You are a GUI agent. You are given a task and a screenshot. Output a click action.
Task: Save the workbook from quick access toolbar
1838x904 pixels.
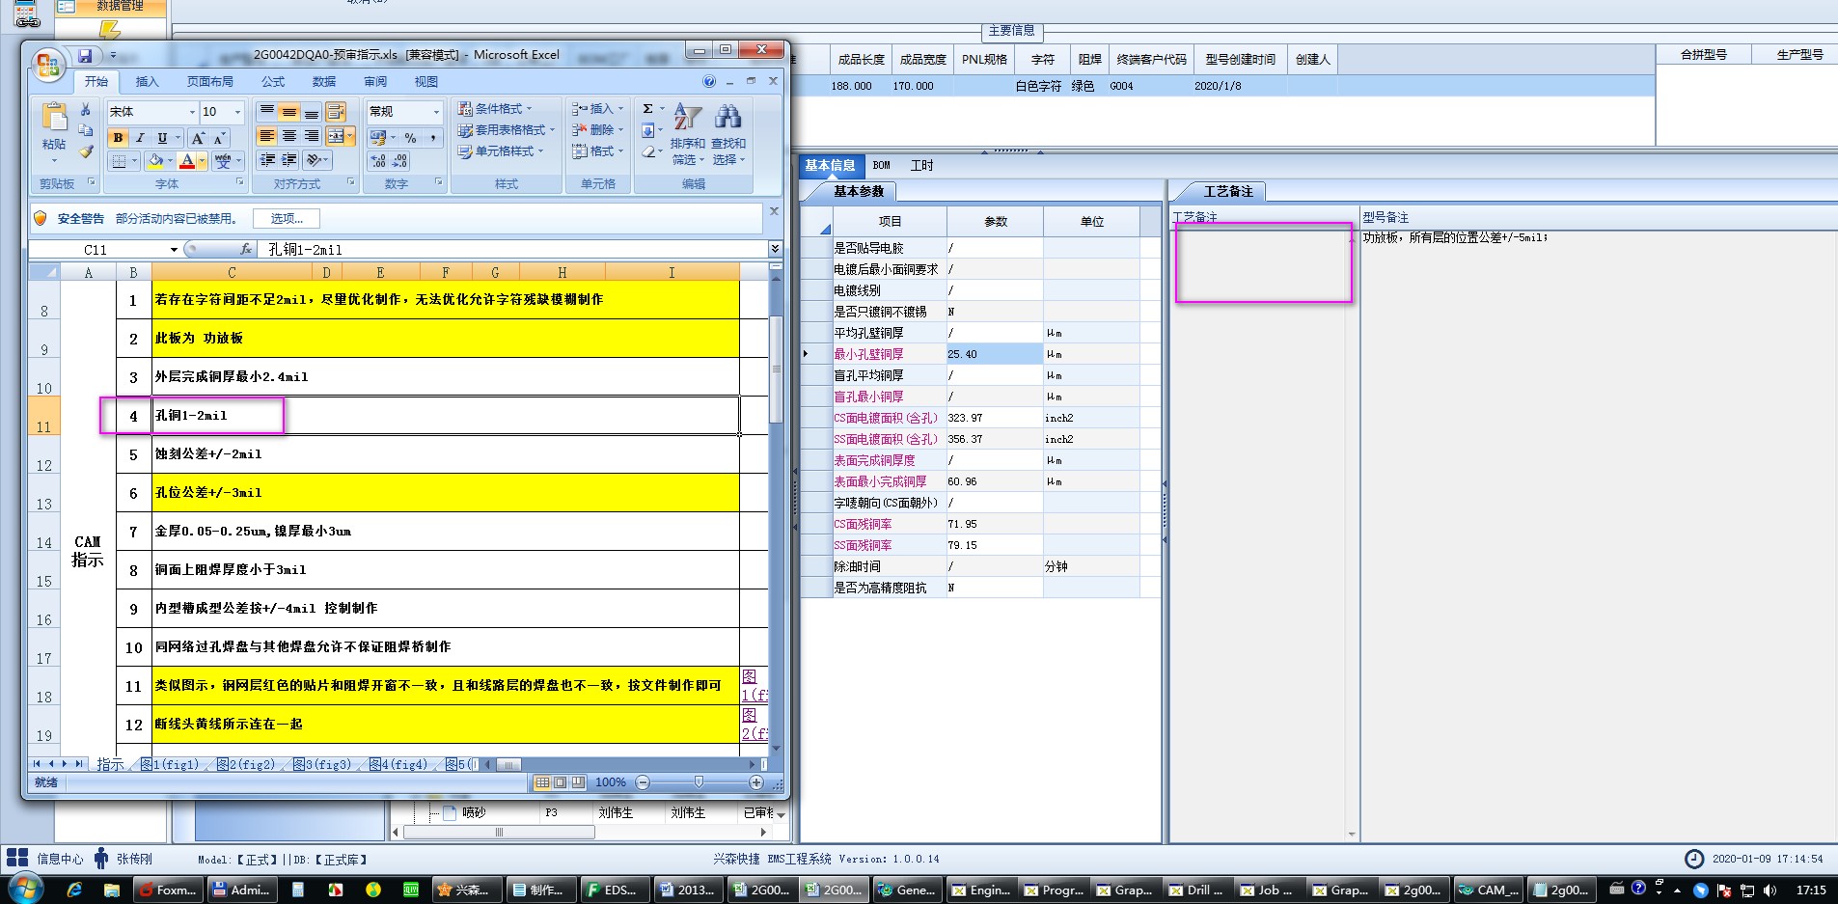pyautogui.click(x=86, y=56)
